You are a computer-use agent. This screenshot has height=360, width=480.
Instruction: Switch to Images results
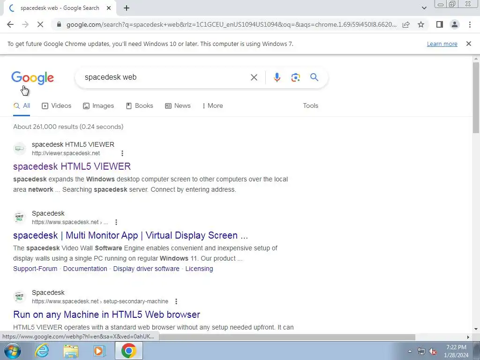98,106
